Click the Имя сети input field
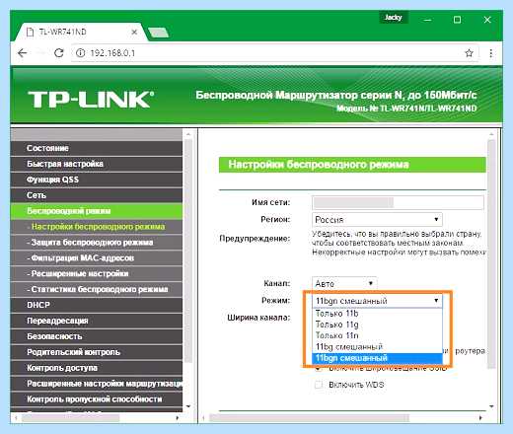This screenshot has width=513, height=434. tap(398, 202)
